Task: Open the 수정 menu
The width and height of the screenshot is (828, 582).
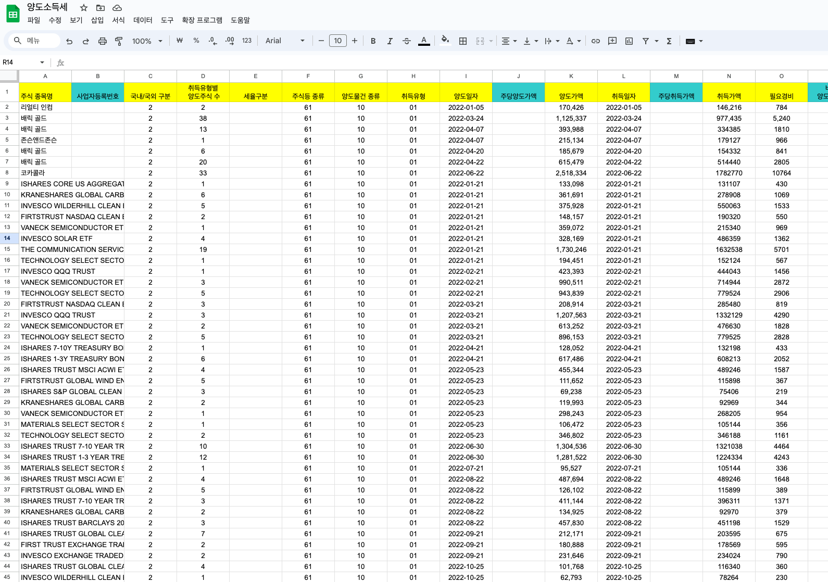Action: coord(55,20)
